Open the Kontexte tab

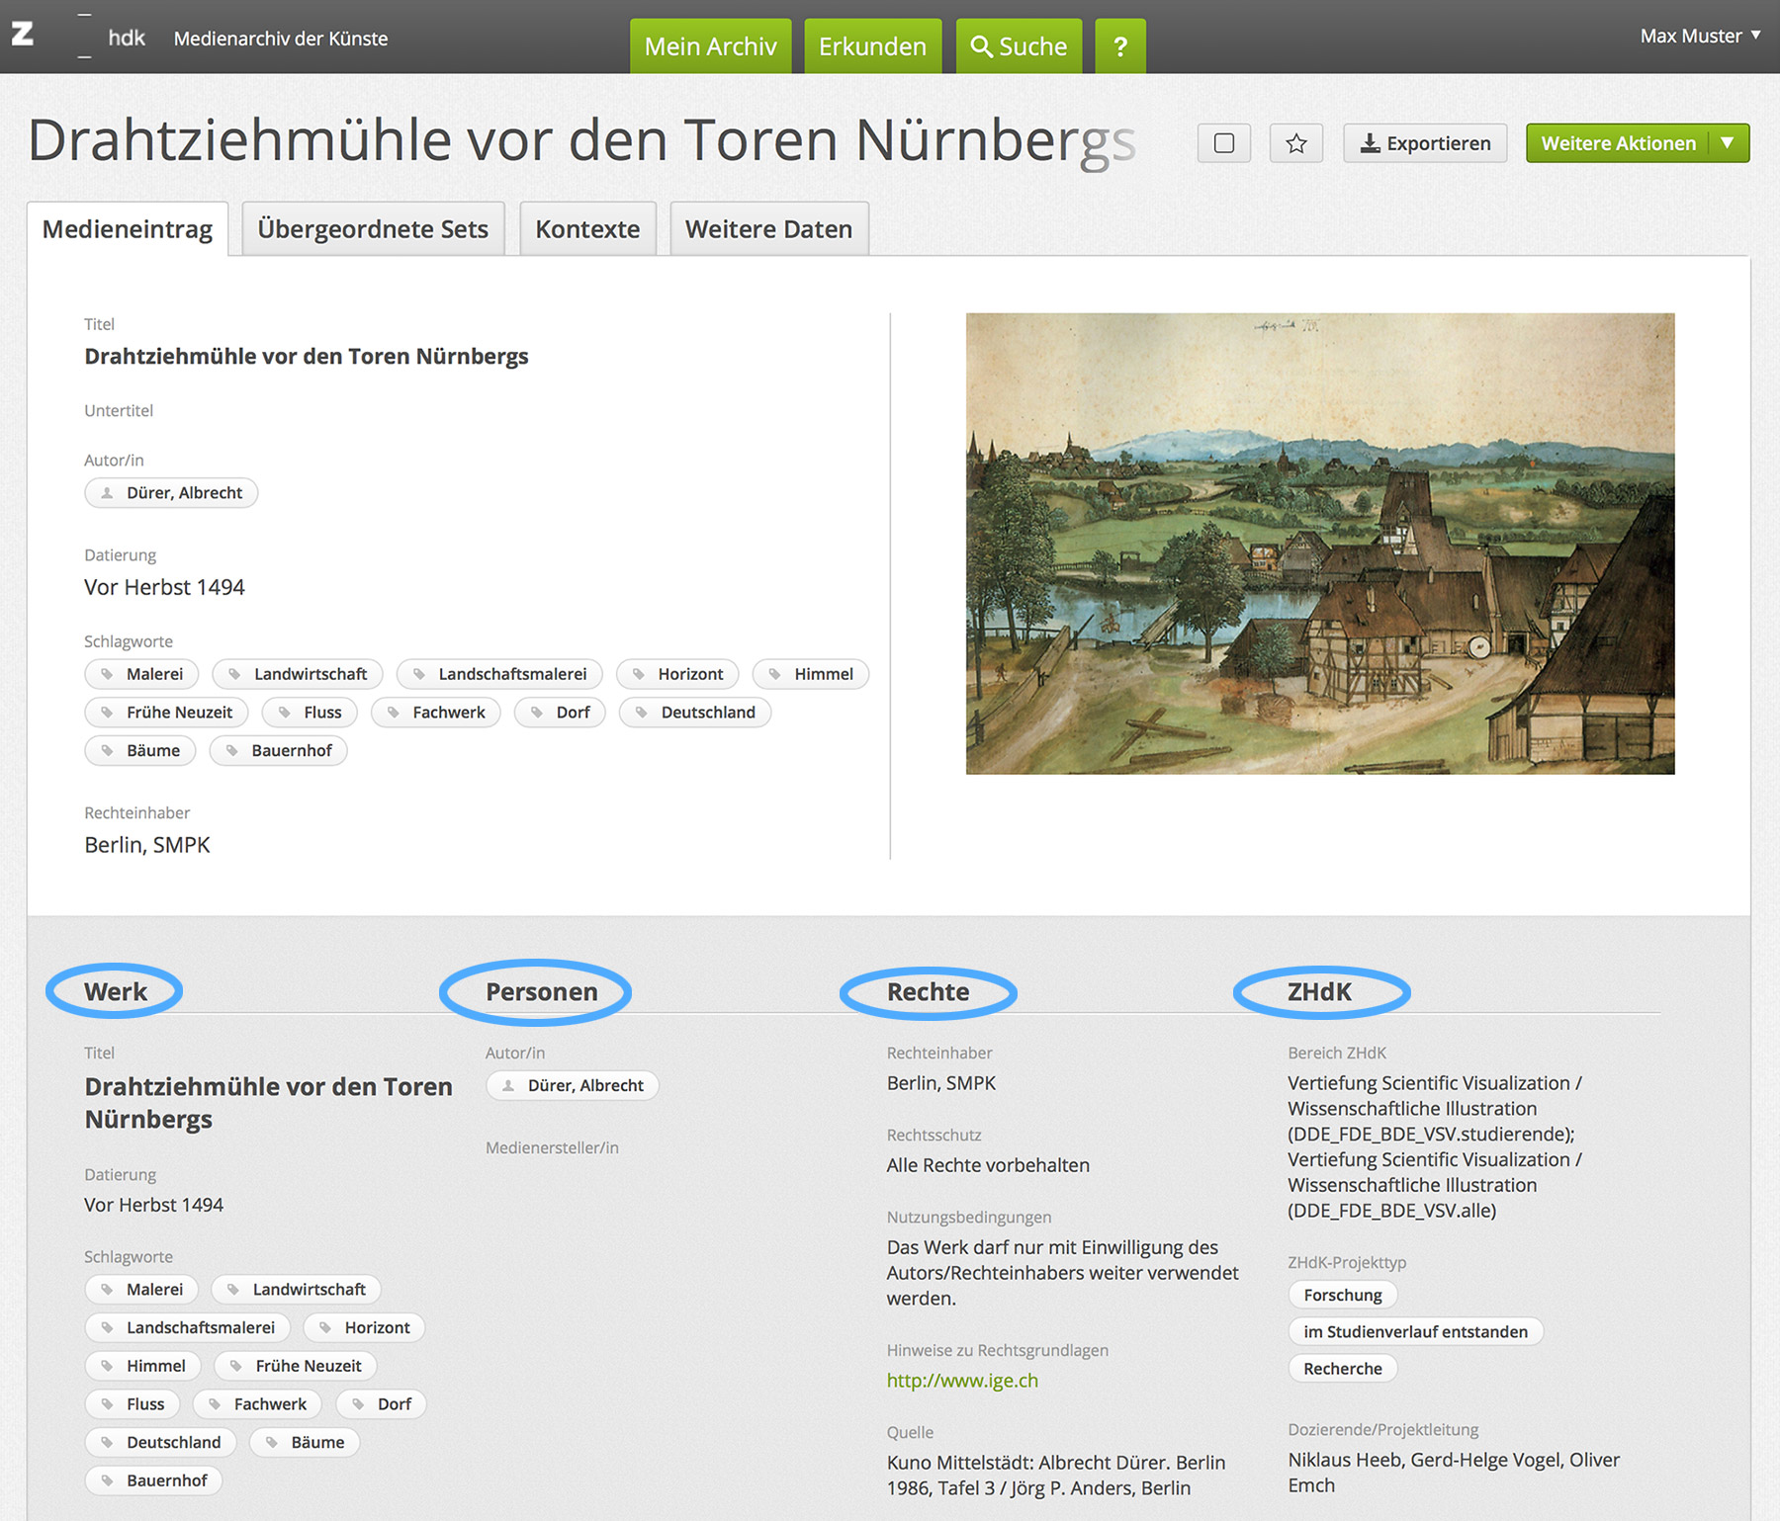point(587,229)
